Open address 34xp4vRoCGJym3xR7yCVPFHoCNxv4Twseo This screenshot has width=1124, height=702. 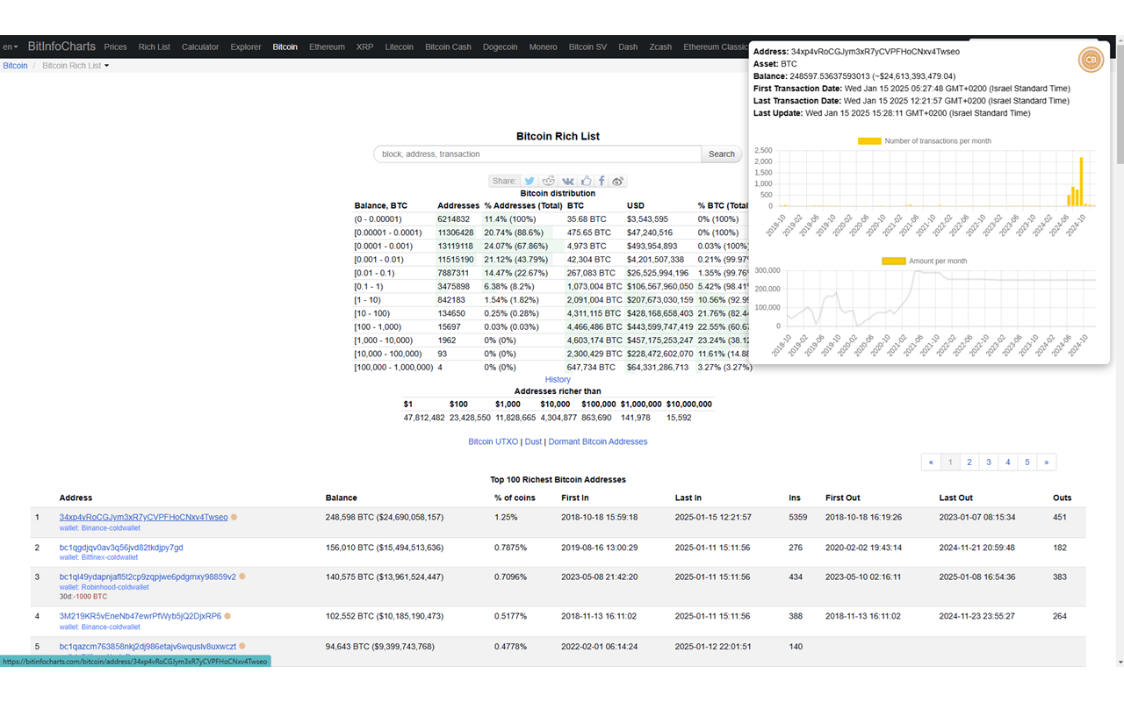143,518
